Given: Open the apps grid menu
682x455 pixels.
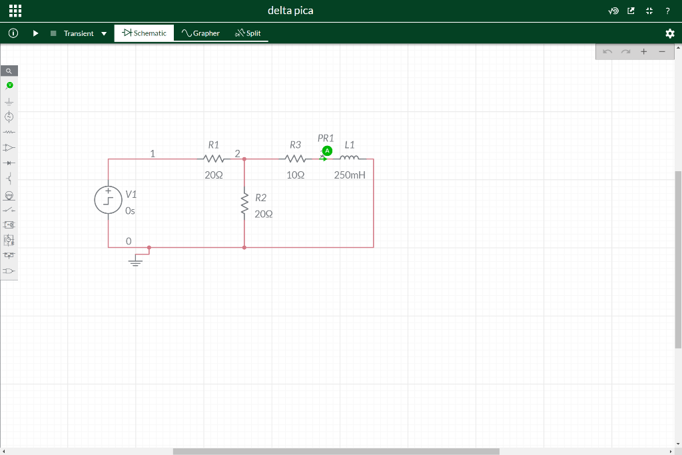Looking at the screenshot, I should [15, 11].
